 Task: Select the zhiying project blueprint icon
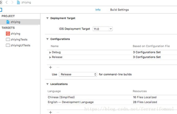point(8,22)
